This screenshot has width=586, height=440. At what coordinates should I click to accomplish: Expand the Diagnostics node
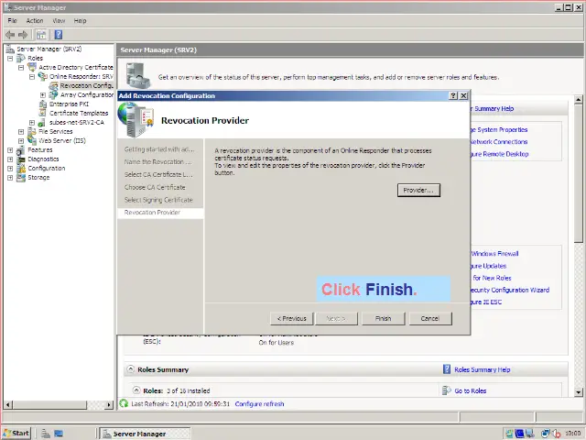(x=10, y=159)
